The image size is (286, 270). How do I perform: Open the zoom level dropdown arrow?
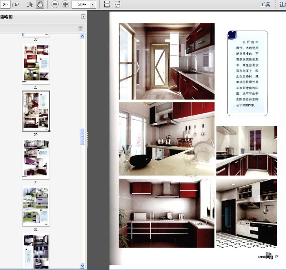(92, 4)
